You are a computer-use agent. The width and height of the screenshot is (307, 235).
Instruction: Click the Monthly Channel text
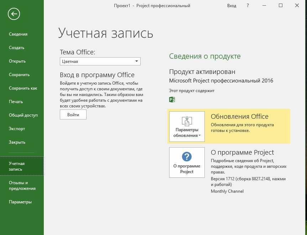(227, 191)
